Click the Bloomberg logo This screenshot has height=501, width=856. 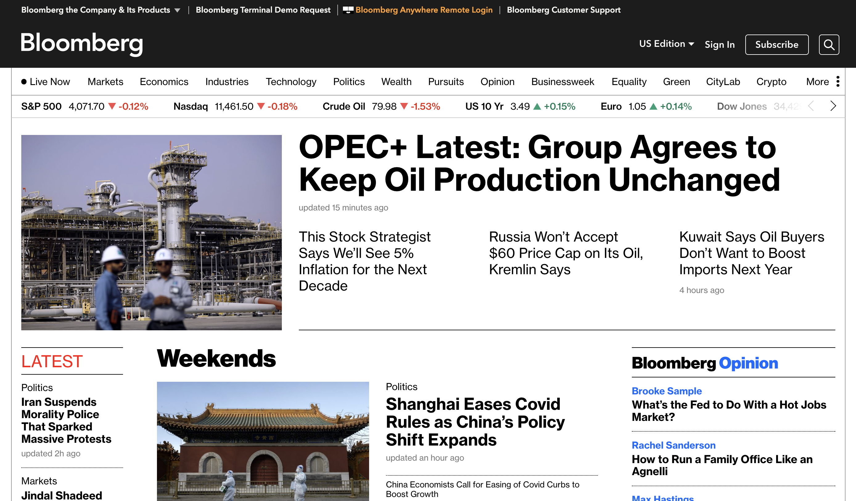[x=82, y=44]
